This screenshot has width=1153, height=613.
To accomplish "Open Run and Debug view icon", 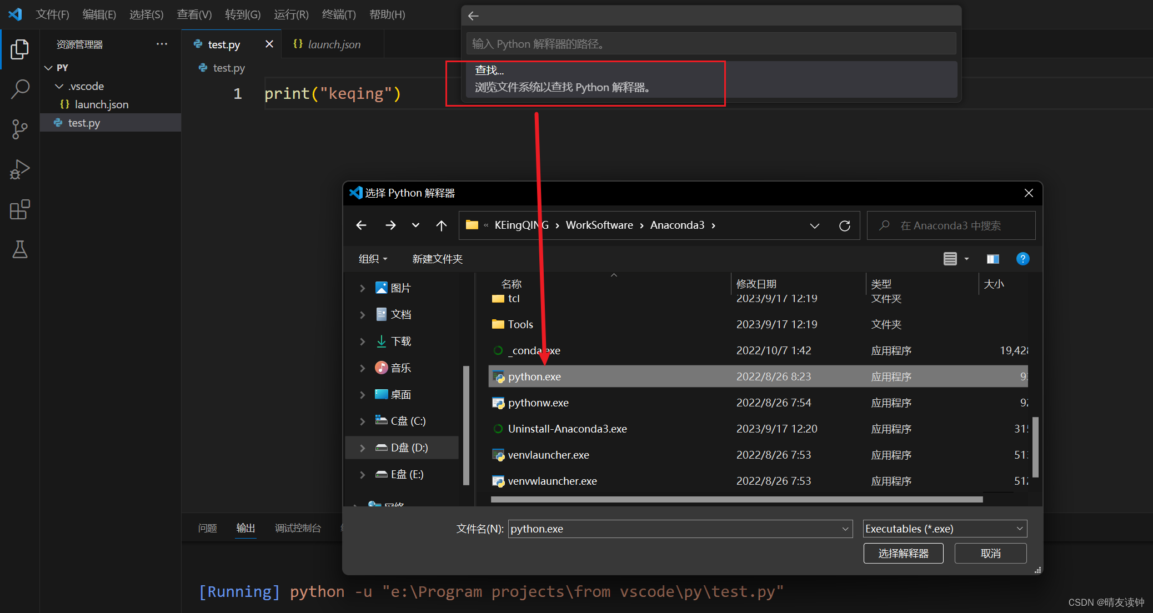I will coord(19,169).
